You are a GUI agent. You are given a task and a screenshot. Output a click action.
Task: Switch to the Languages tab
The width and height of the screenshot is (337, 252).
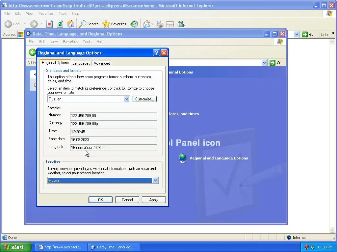(x=81, y=63)
